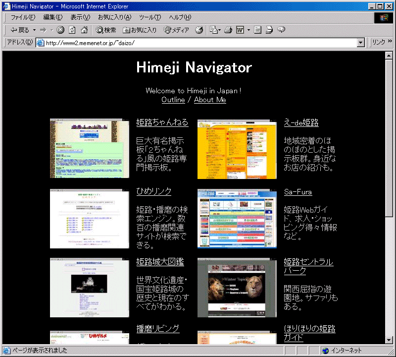Click the vertical scrollbar down arrow
The height and width of the screenshot is (357, 396).
[389, 340]
